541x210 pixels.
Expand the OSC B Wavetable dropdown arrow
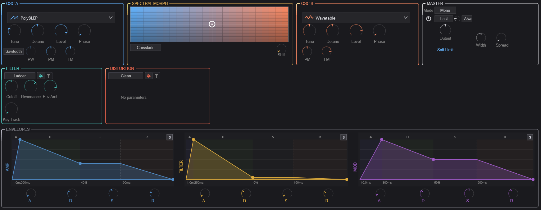coord(406,18)
